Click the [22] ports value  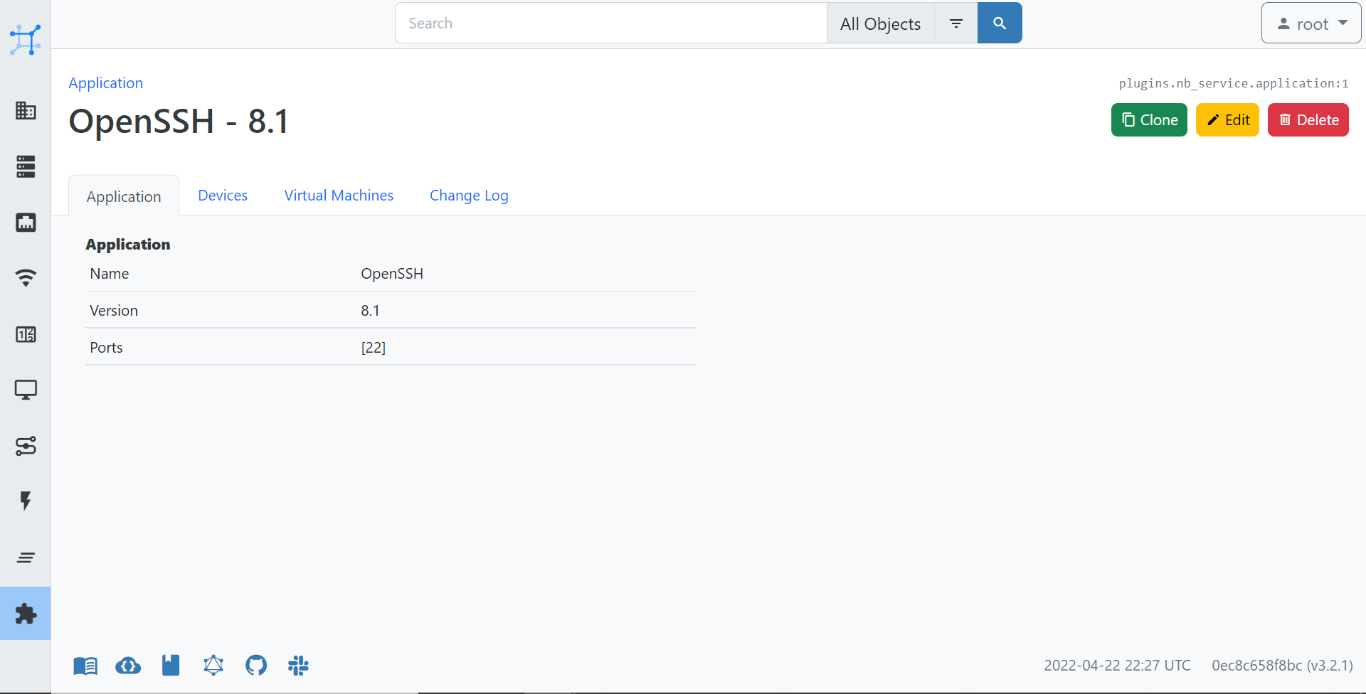pos(374,348)
